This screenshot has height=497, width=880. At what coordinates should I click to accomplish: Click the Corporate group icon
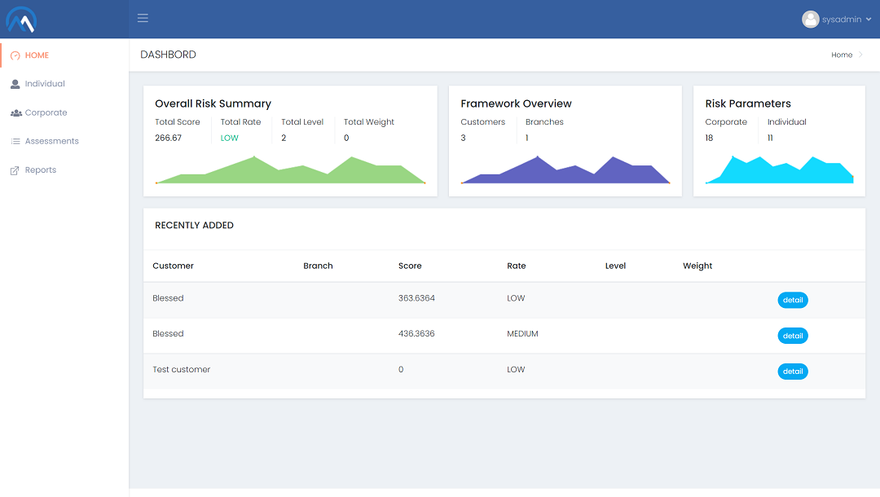point(15,112)
